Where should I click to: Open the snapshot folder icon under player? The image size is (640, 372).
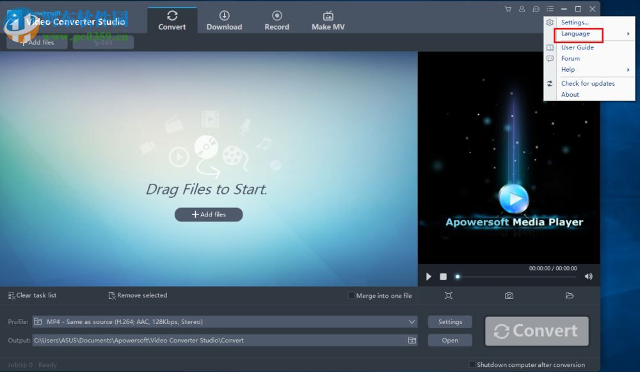(x=570, y=295)
